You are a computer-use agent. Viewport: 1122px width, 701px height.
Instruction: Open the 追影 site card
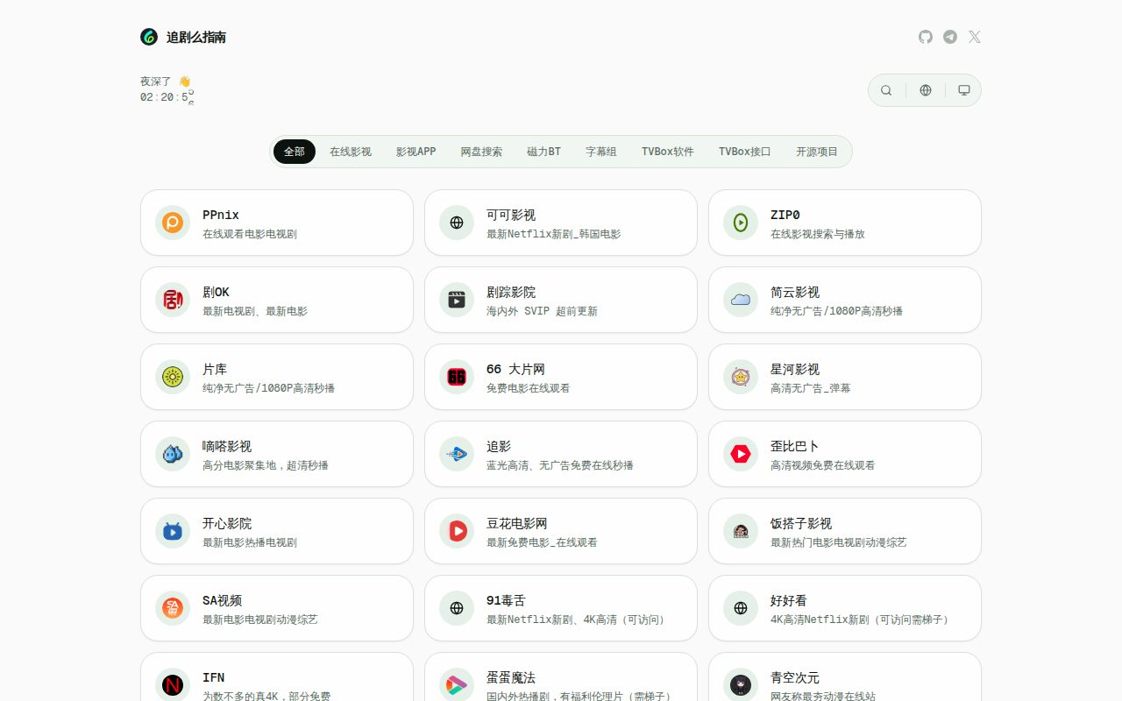(561, 454)
